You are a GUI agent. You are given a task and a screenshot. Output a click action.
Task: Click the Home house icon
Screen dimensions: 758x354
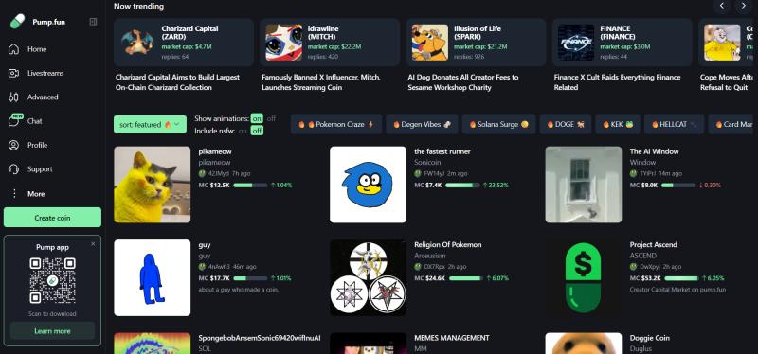pos(13,49)
